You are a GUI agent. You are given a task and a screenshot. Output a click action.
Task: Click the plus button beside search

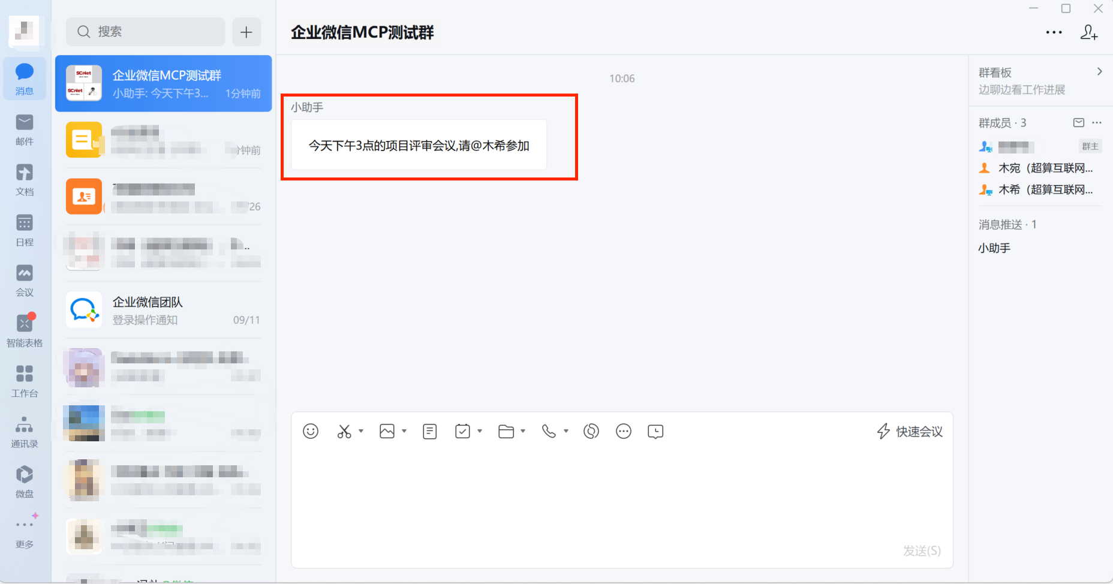(246, 32)
